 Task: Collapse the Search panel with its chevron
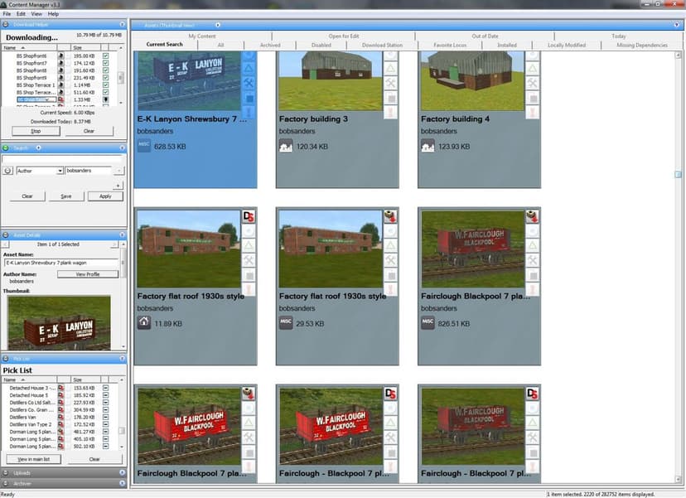123,148
